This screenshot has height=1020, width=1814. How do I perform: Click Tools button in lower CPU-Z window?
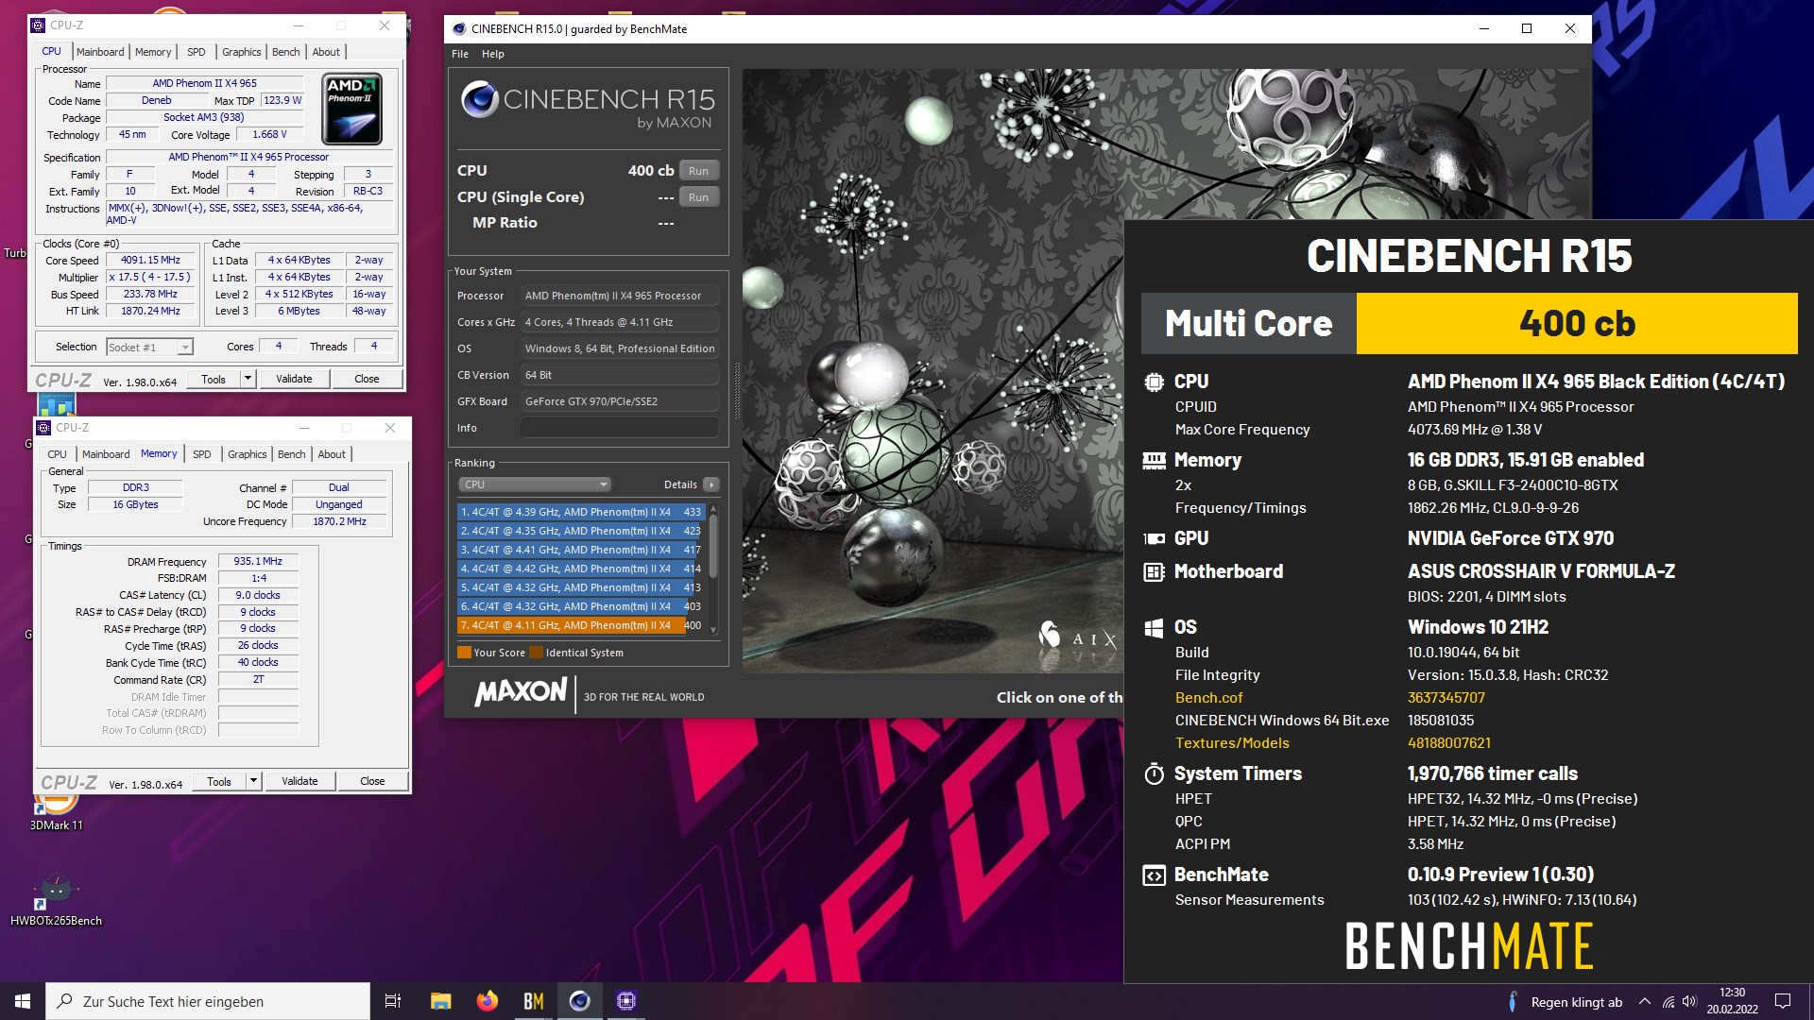point(219,781)
